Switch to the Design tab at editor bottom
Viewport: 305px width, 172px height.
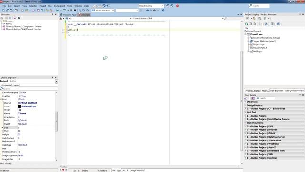tap(132, 170)
